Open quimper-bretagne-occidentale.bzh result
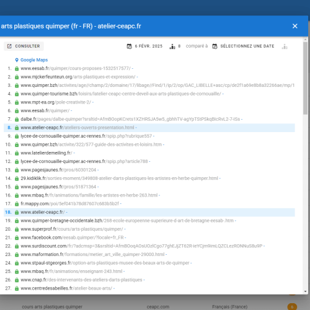The width and height of the screenshot is (310, 310). coord(127,221)
